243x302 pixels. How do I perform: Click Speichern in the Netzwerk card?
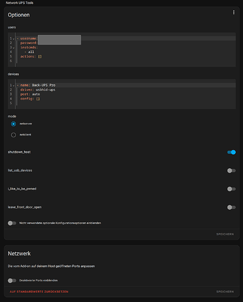tap(225, 292)
